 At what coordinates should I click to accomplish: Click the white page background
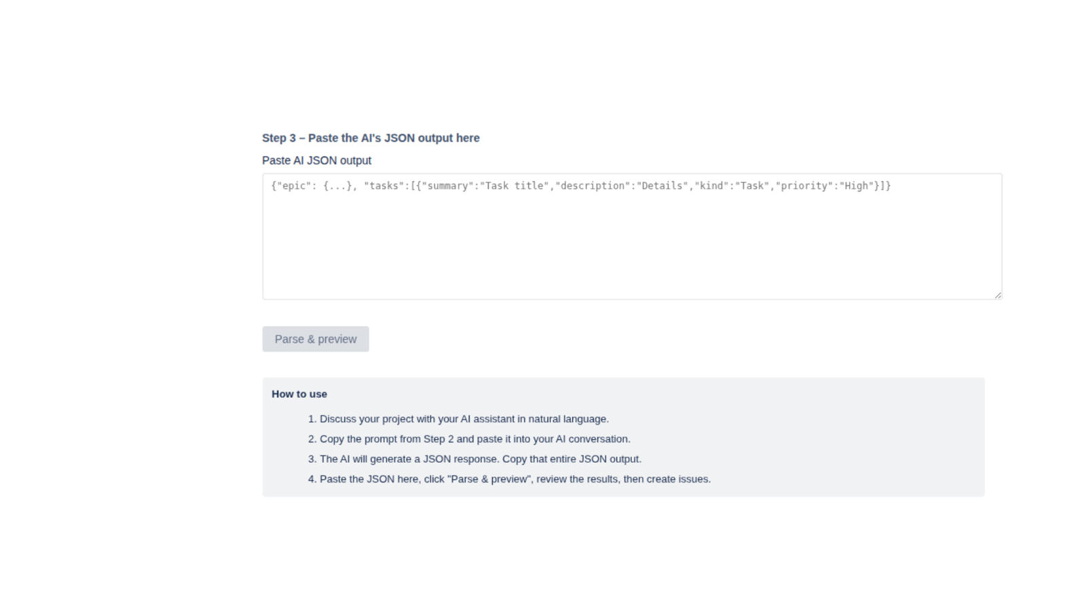click(x=122, y=305)
